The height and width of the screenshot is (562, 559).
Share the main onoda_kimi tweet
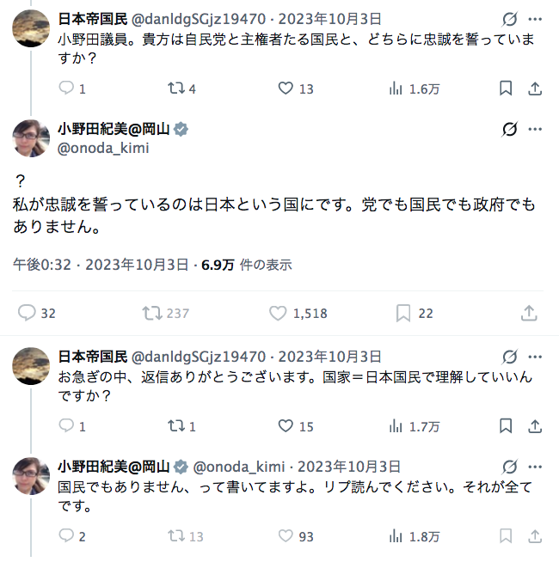click(x=531, y=314)
